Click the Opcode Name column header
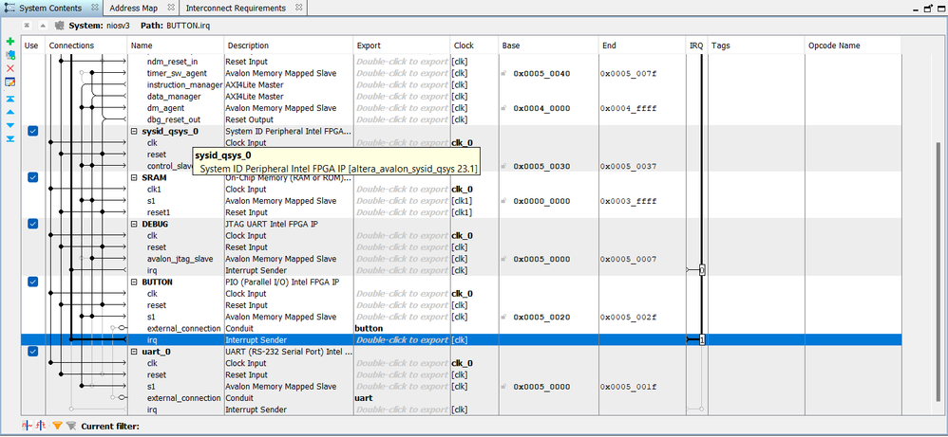 point(852,46)
